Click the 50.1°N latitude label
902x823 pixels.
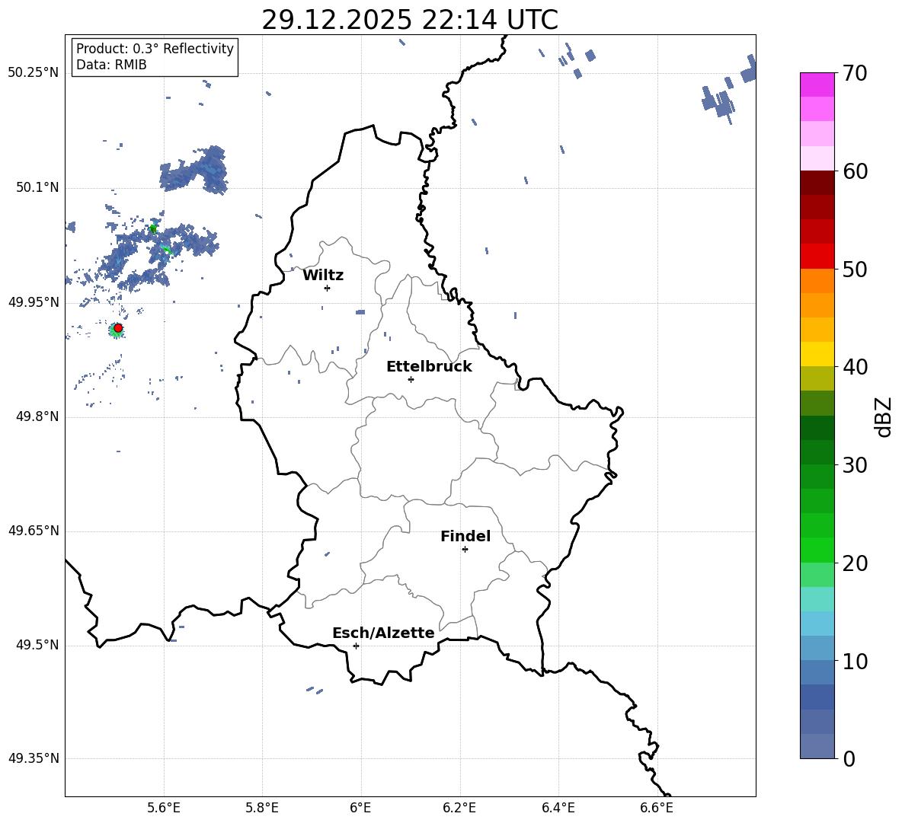pos(37,188)
